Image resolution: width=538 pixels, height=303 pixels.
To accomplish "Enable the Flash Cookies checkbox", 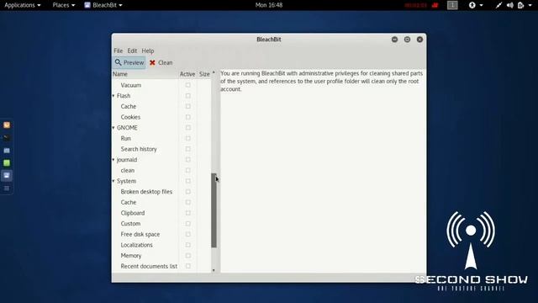I will 188,117.
